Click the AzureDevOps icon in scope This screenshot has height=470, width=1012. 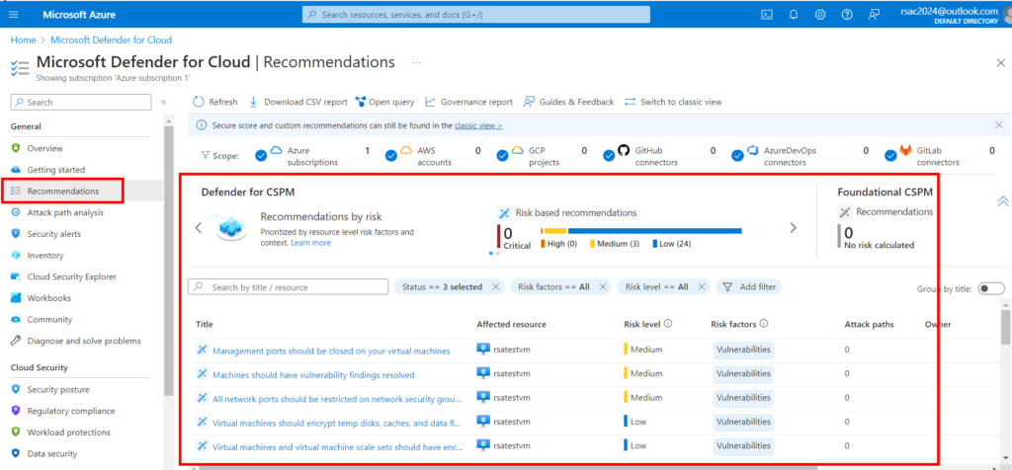pyautogui.click(x=752, y=150)
